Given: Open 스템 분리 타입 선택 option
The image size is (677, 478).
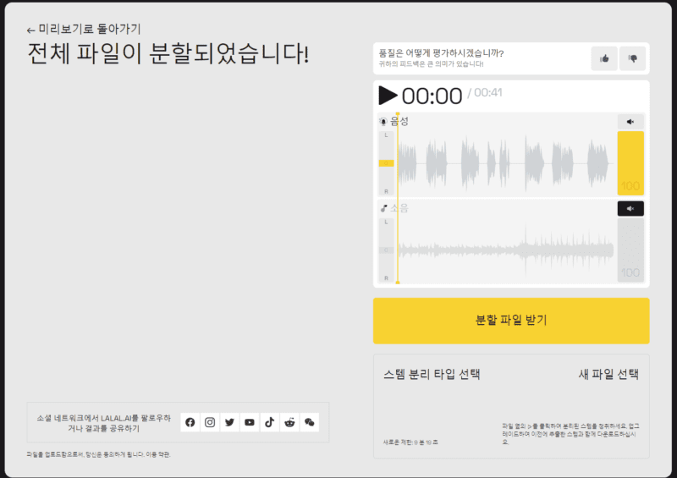Looking at the screenshot, I should click(432, 374).
